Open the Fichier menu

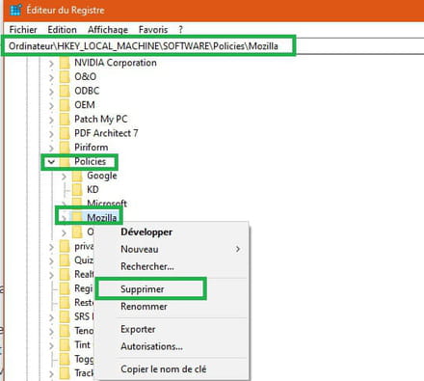click(23, 30)
